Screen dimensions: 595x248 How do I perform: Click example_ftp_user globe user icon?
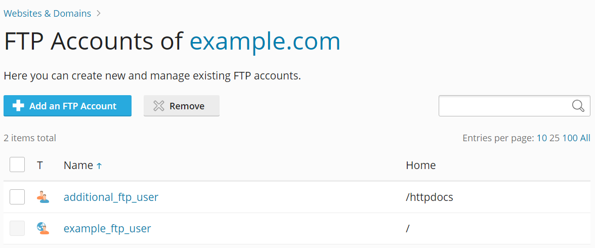click(43, 228)
